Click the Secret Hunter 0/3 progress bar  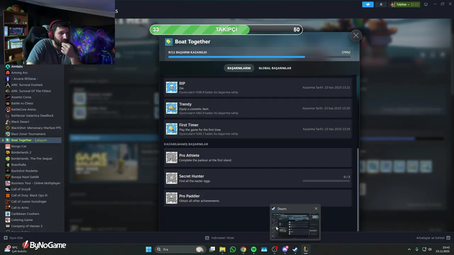[326, 181]
